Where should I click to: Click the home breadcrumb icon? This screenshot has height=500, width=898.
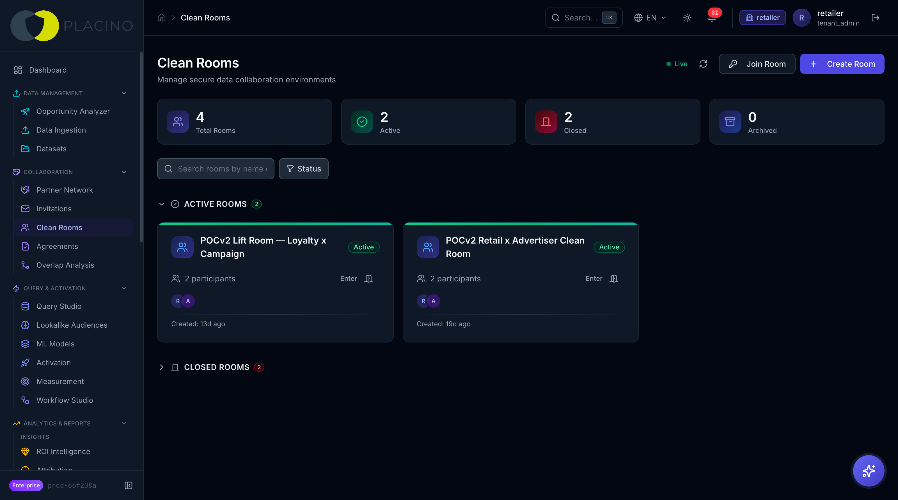(x=161, y=17)
